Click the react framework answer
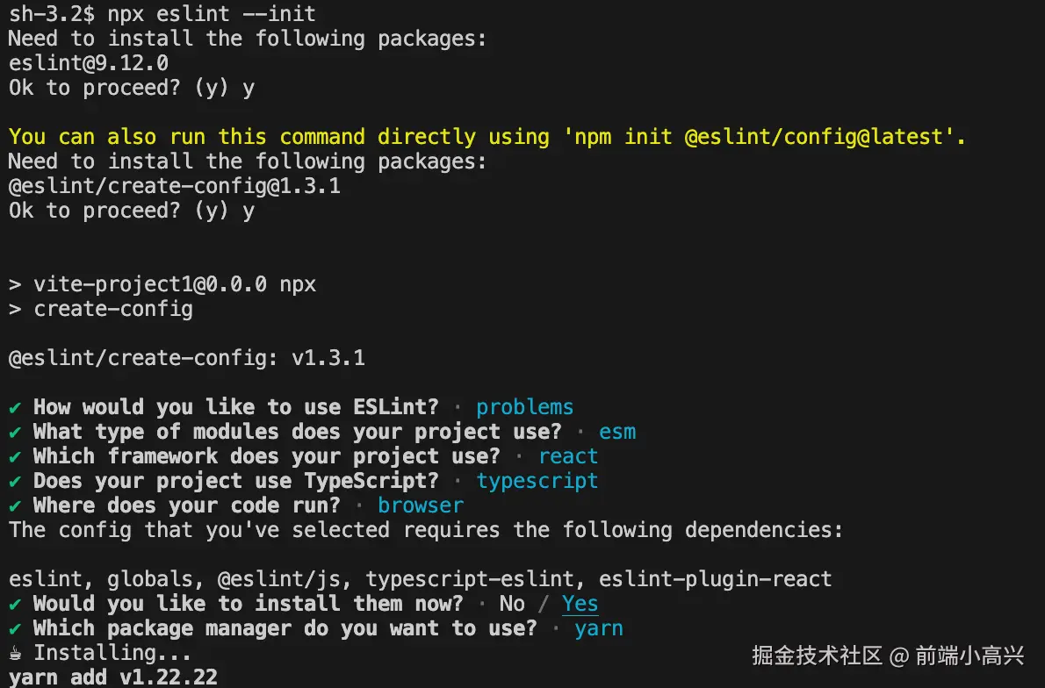Image resolution: width=1045 pixels, height=688 pixels. [x=568, y=456]
